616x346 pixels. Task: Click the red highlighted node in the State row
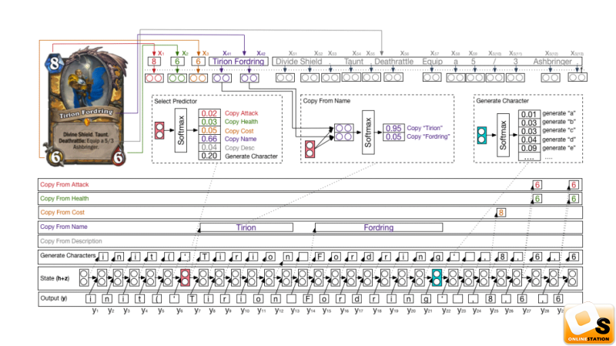coord(185,277)
